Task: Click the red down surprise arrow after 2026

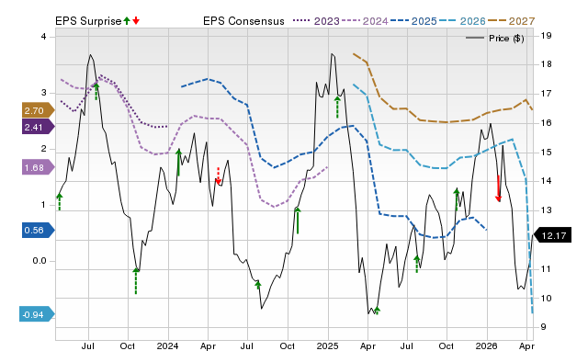Action: pyautogui.click(x=498, y=188)
